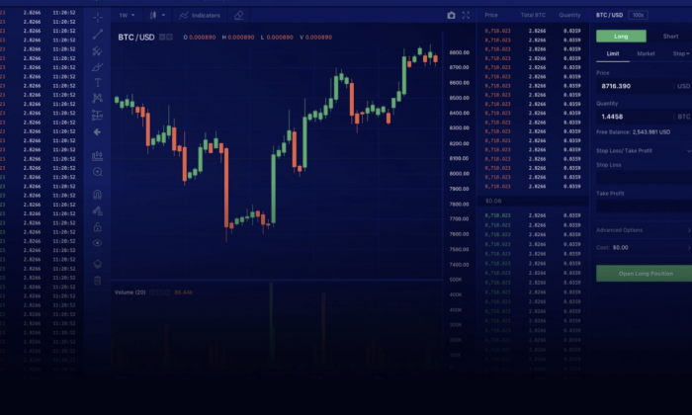The image size is (692, 415).
Task: Click the stay in drawing mode pencil-lock icon
Action: click(98, 211)
